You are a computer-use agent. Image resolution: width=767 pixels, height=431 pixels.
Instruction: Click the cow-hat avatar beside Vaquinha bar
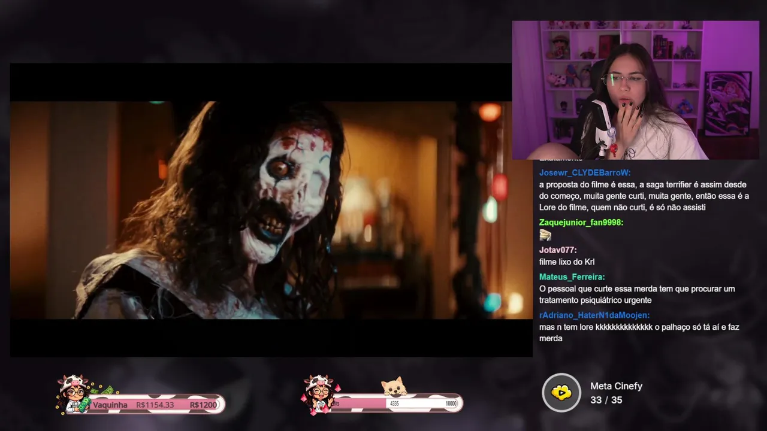click(74, 394)
